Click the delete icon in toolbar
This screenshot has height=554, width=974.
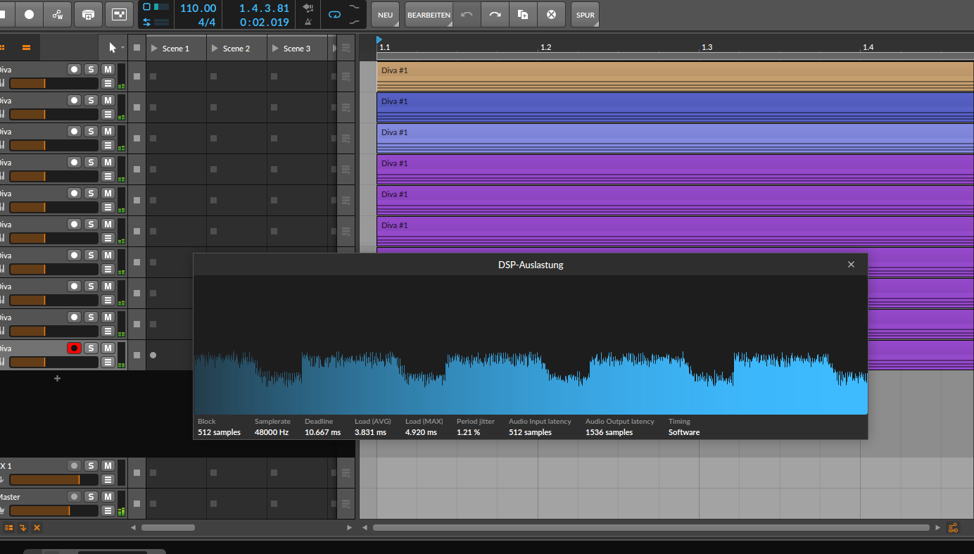(551, 14)
